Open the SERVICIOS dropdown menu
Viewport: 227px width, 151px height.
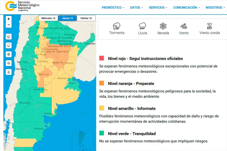point(158,8)
